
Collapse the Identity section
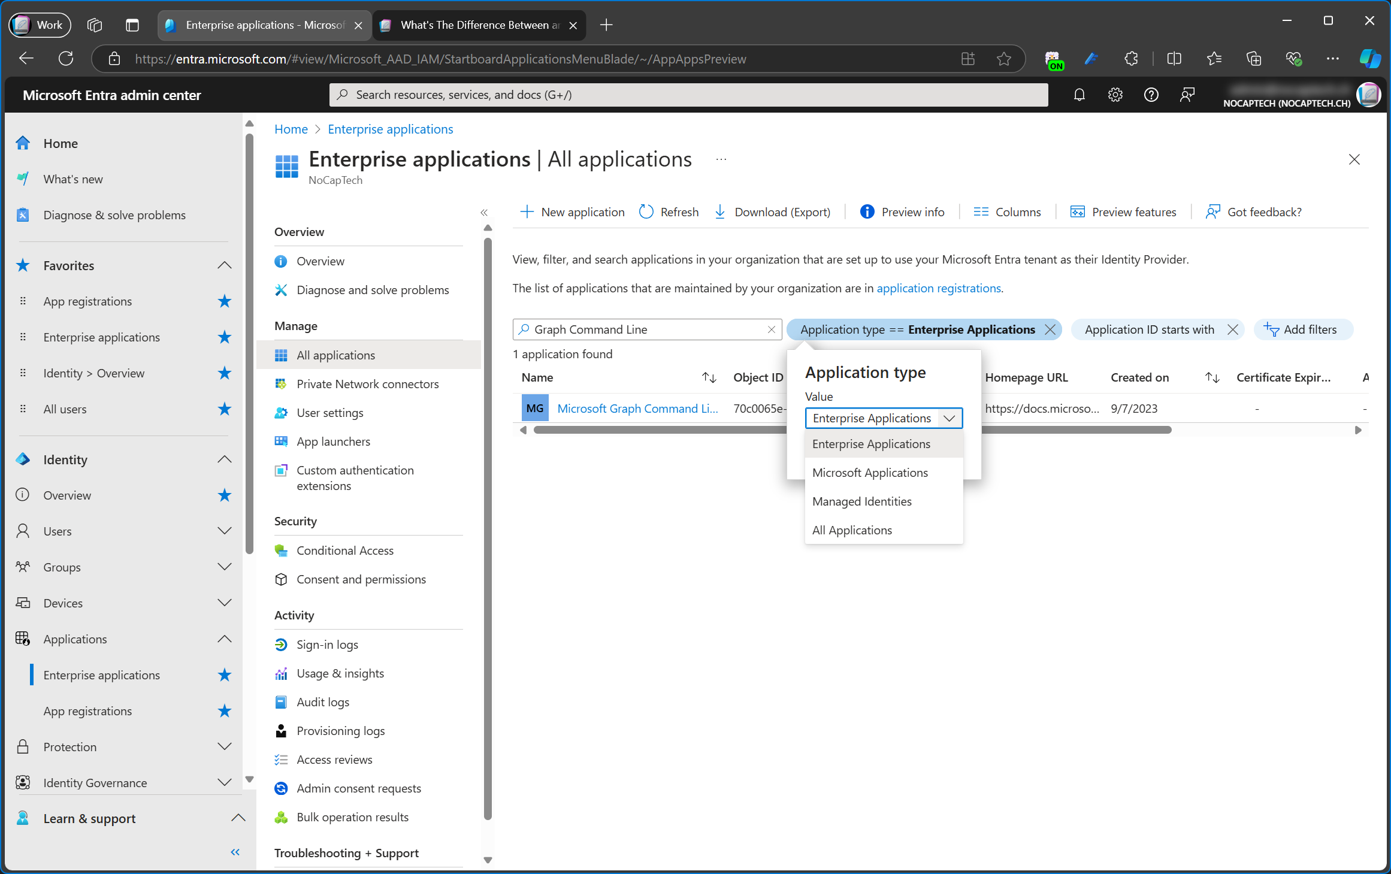coord(225,459)
